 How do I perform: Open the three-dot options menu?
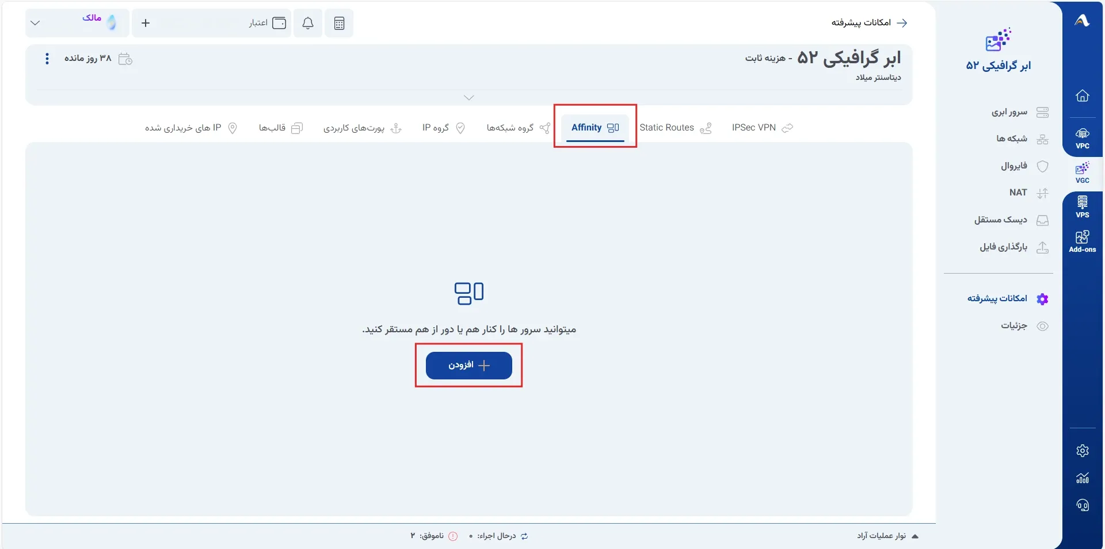point(47,59)
